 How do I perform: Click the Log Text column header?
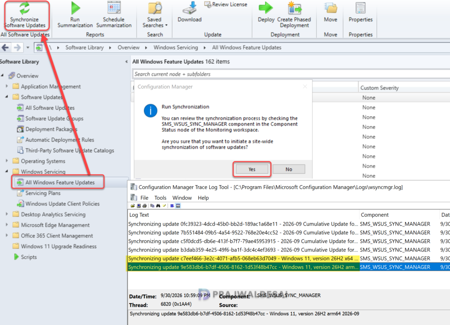[243, 215]
